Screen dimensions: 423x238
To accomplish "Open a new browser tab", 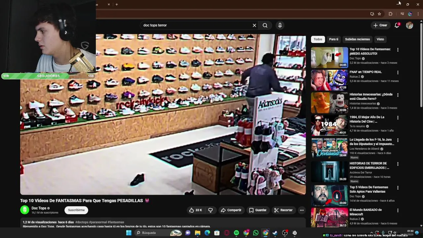I will (x=117, y=4).
